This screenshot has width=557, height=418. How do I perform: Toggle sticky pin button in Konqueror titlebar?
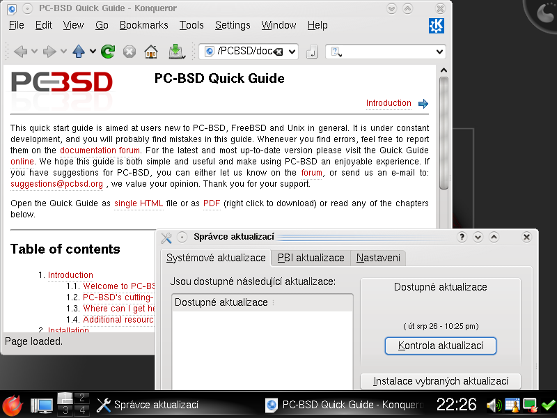(28, 8)
